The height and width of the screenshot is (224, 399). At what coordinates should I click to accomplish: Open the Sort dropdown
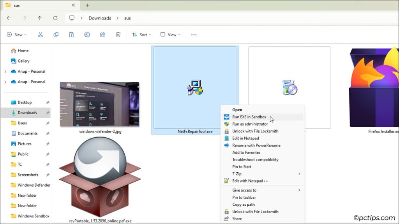click(141, 35)
